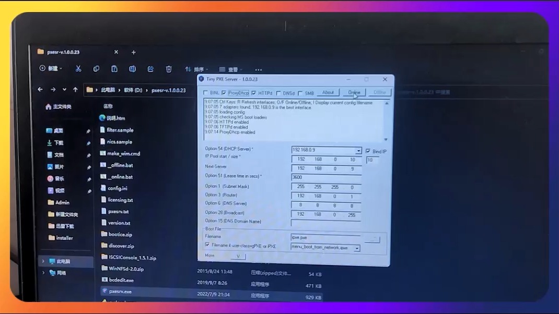Click the Rename icon in Explorer toolbar
The width and height of the screenshot is (559, 314).
pos(133,68)
